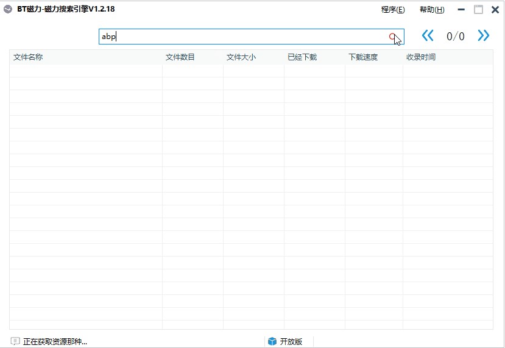Click the message icon in status bar
Image resolution: width=505 pixels, height=348 pixels.
pos(15,341)
